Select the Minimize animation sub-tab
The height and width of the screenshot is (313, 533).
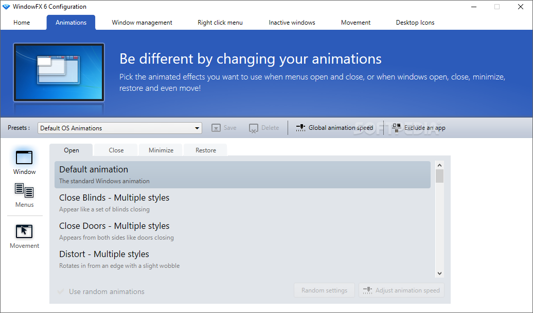point(161,150)
